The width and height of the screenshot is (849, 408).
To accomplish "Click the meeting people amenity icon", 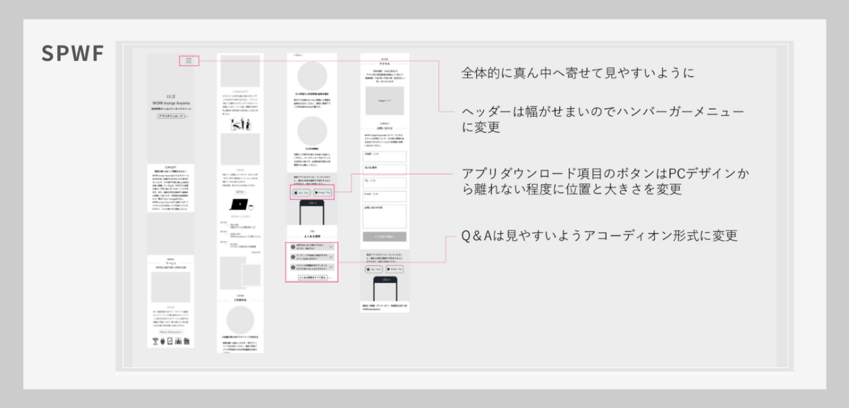I will click(x=179, y=341).
